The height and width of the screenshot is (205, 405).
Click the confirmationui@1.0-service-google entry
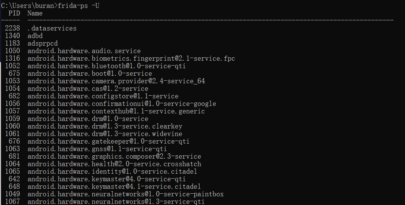point(122,104)
